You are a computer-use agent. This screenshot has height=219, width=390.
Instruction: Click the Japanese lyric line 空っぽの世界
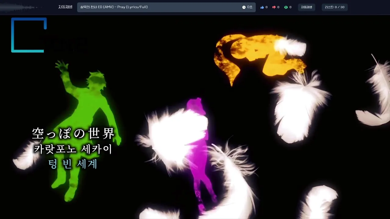[x=73, y=134]
